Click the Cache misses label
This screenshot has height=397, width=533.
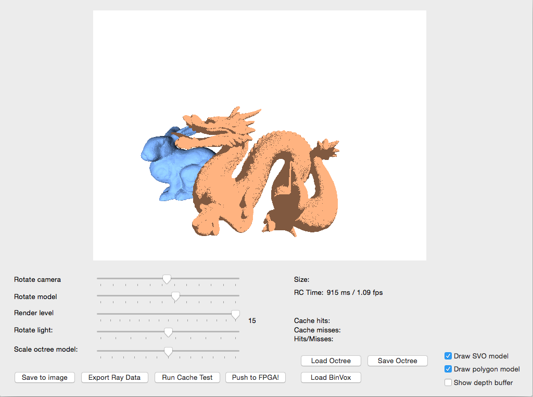click(x=317, y=330)
